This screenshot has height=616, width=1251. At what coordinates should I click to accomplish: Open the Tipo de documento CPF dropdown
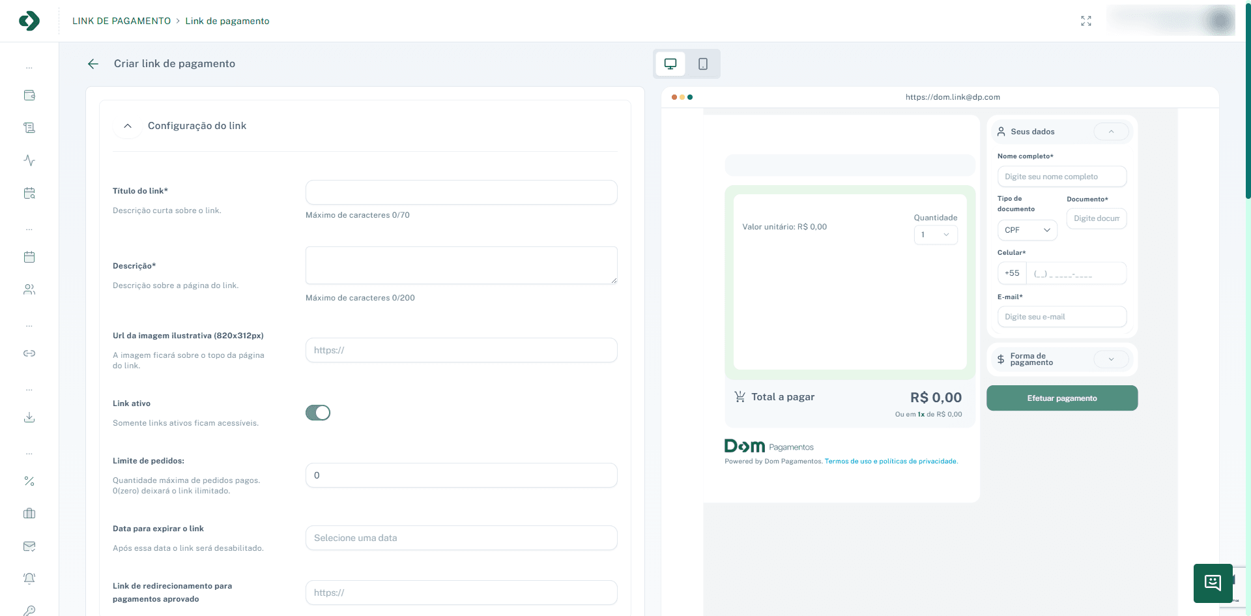coord(1027,230)
